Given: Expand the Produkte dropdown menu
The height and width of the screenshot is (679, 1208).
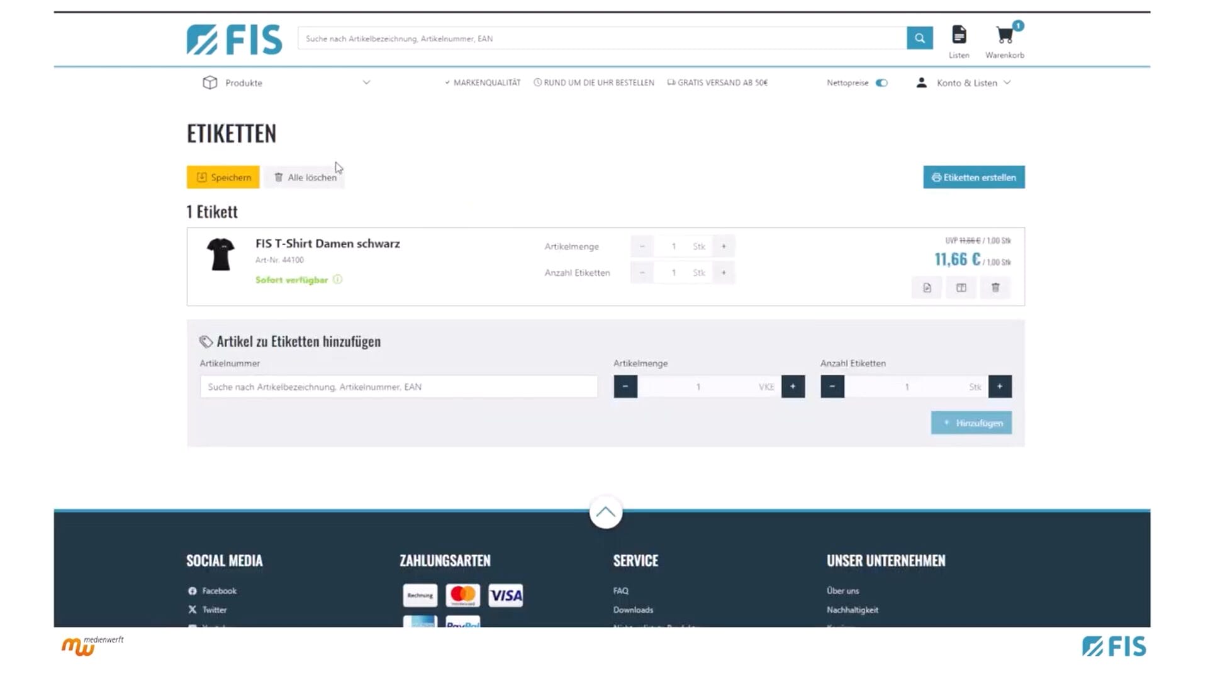Looking at the screenshot, I should [x=366, y=82].
